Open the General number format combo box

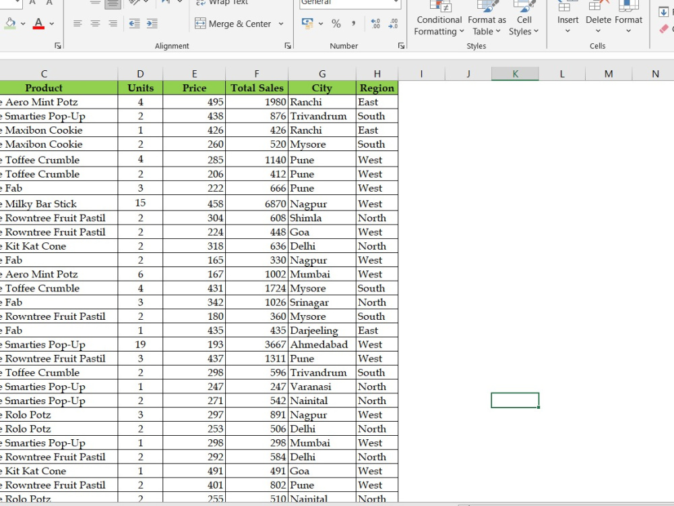pyautogui.click(x=350, y=3)
